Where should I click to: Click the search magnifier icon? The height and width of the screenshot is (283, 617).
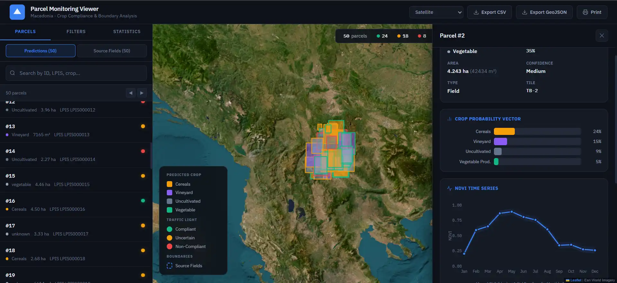(13, 73)
